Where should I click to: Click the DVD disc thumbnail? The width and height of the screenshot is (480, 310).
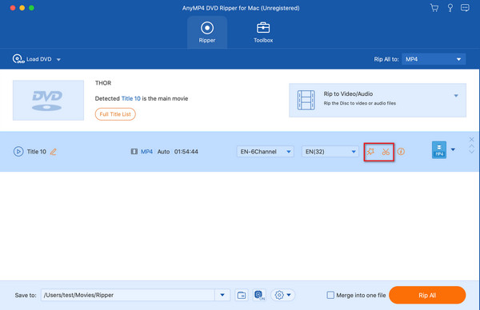coord(48,101)
